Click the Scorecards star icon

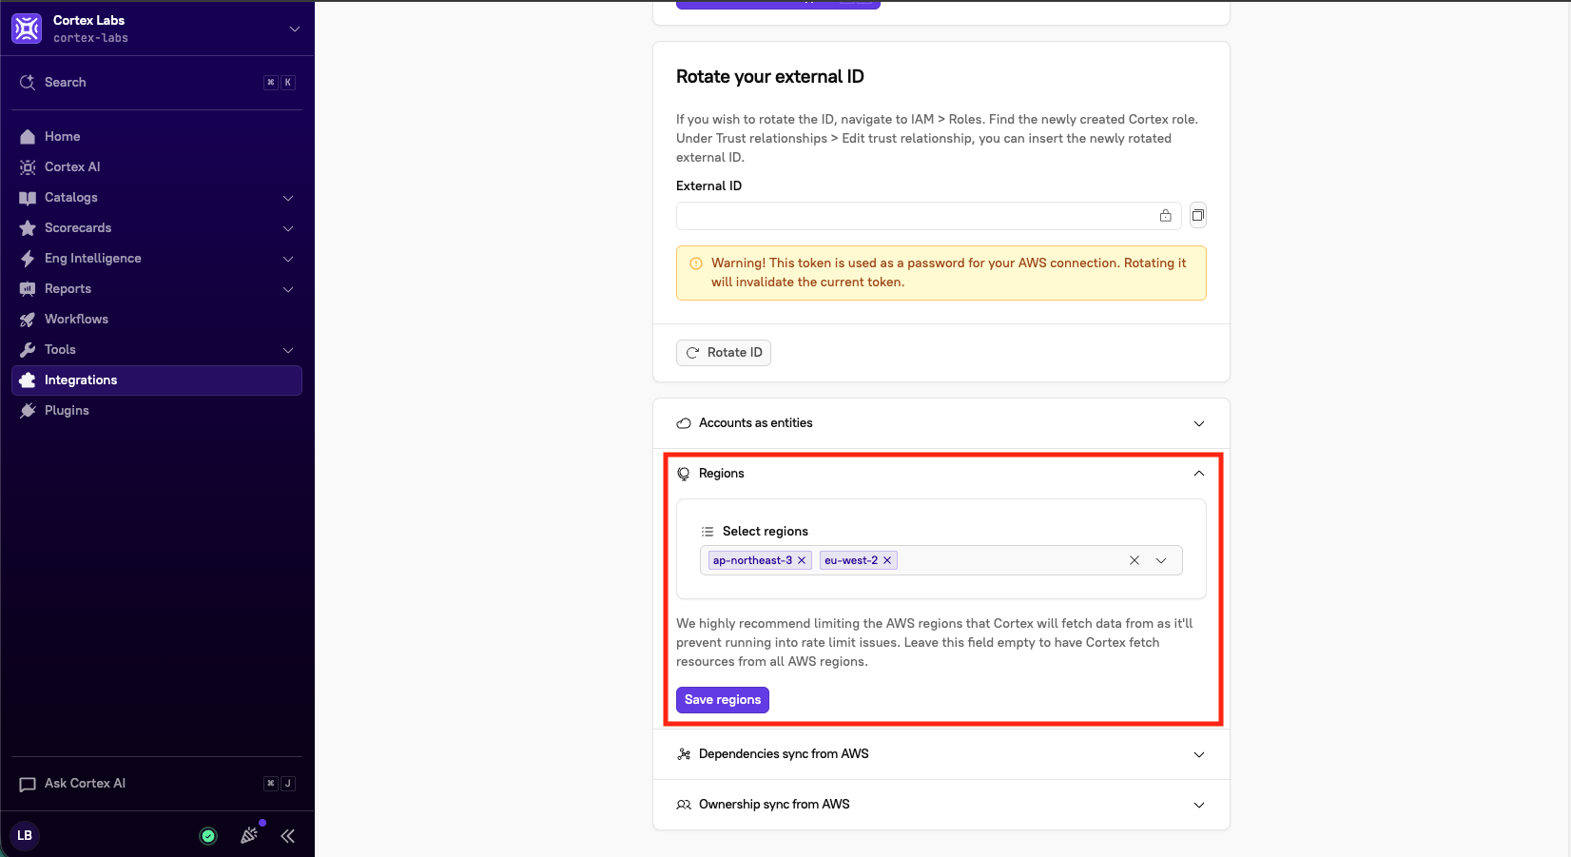point(28,228)
